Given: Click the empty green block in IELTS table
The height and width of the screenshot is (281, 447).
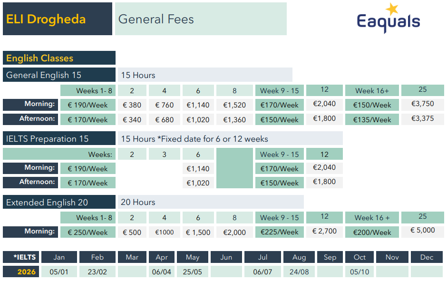Looking at the screenshot, I should (x=234, y=168).
